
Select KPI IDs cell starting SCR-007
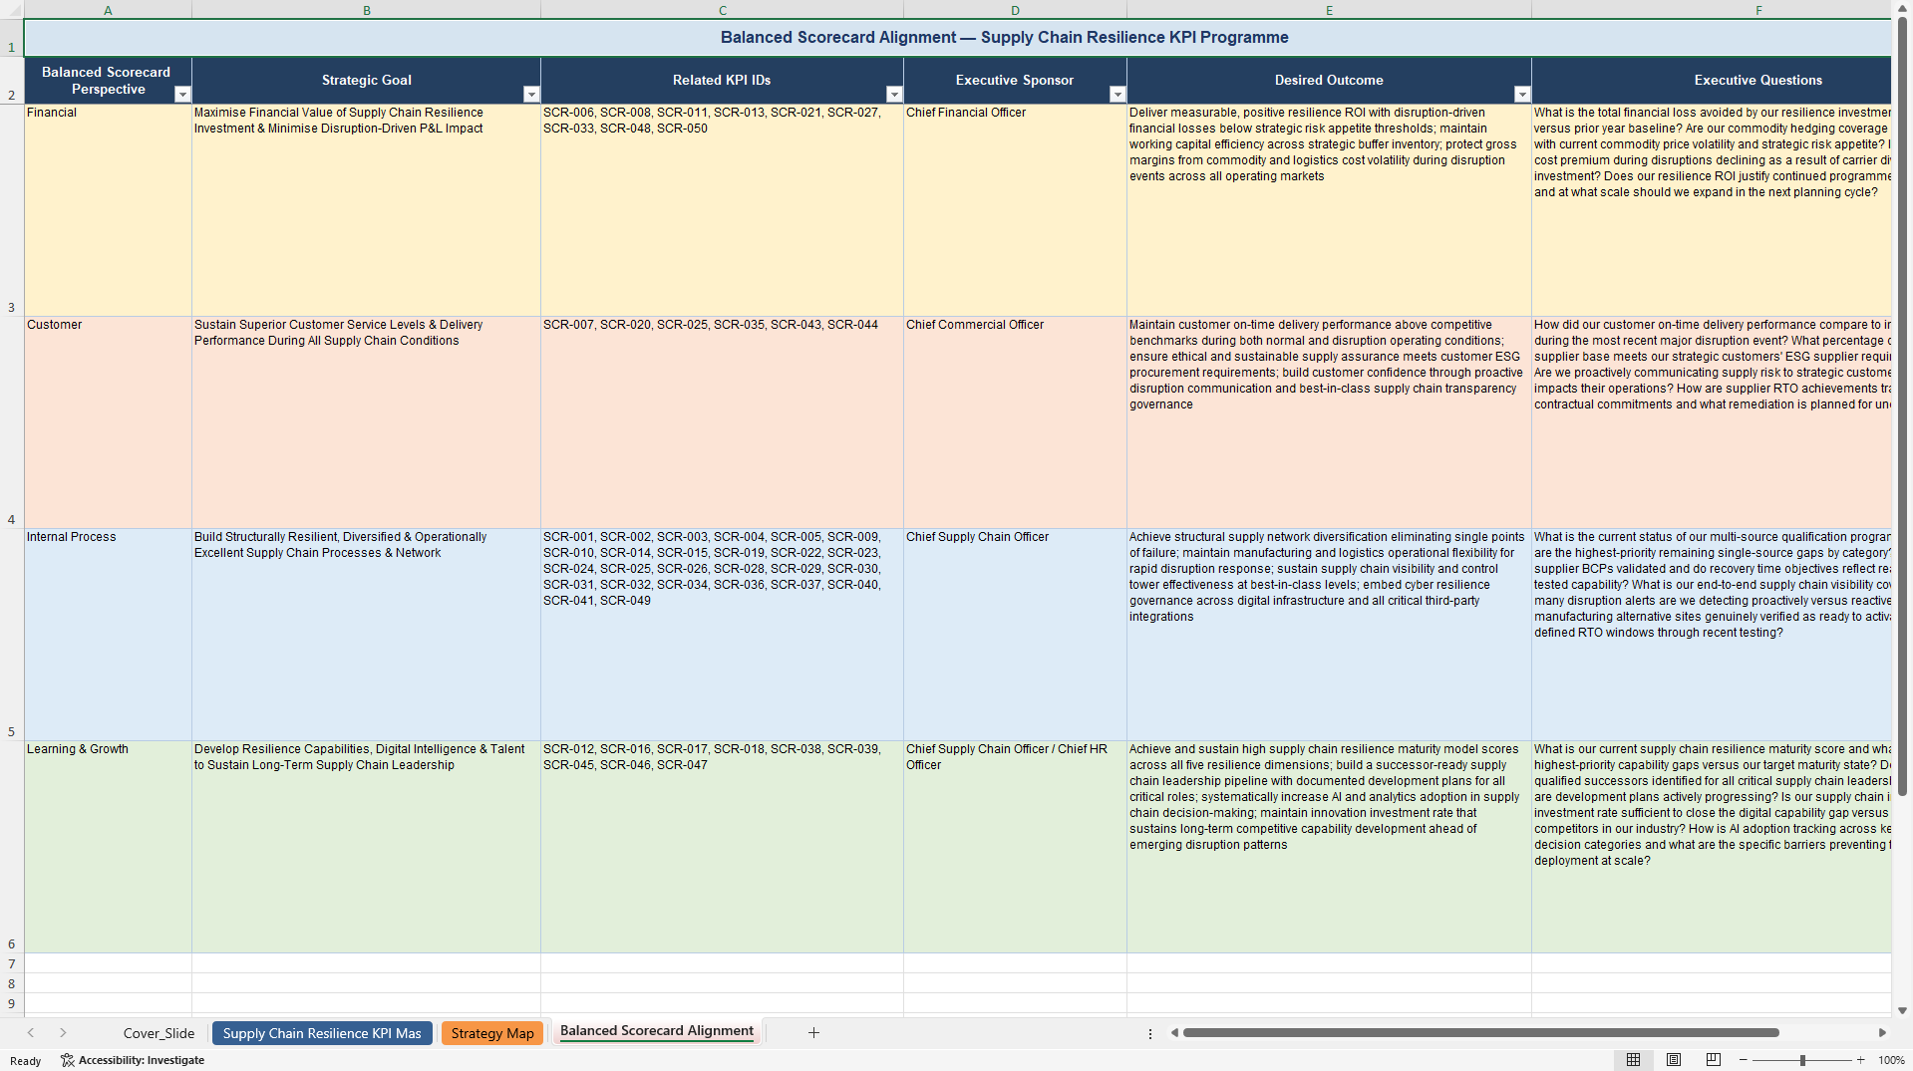pyautogui.click(x=723, y=422)
